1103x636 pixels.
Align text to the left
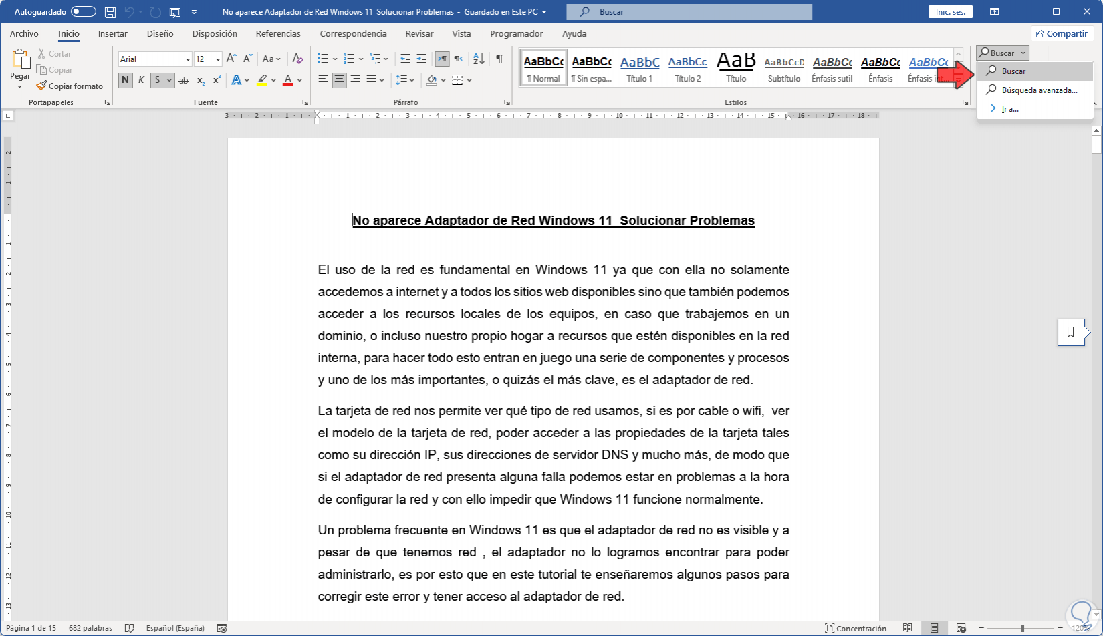point(324,80)
